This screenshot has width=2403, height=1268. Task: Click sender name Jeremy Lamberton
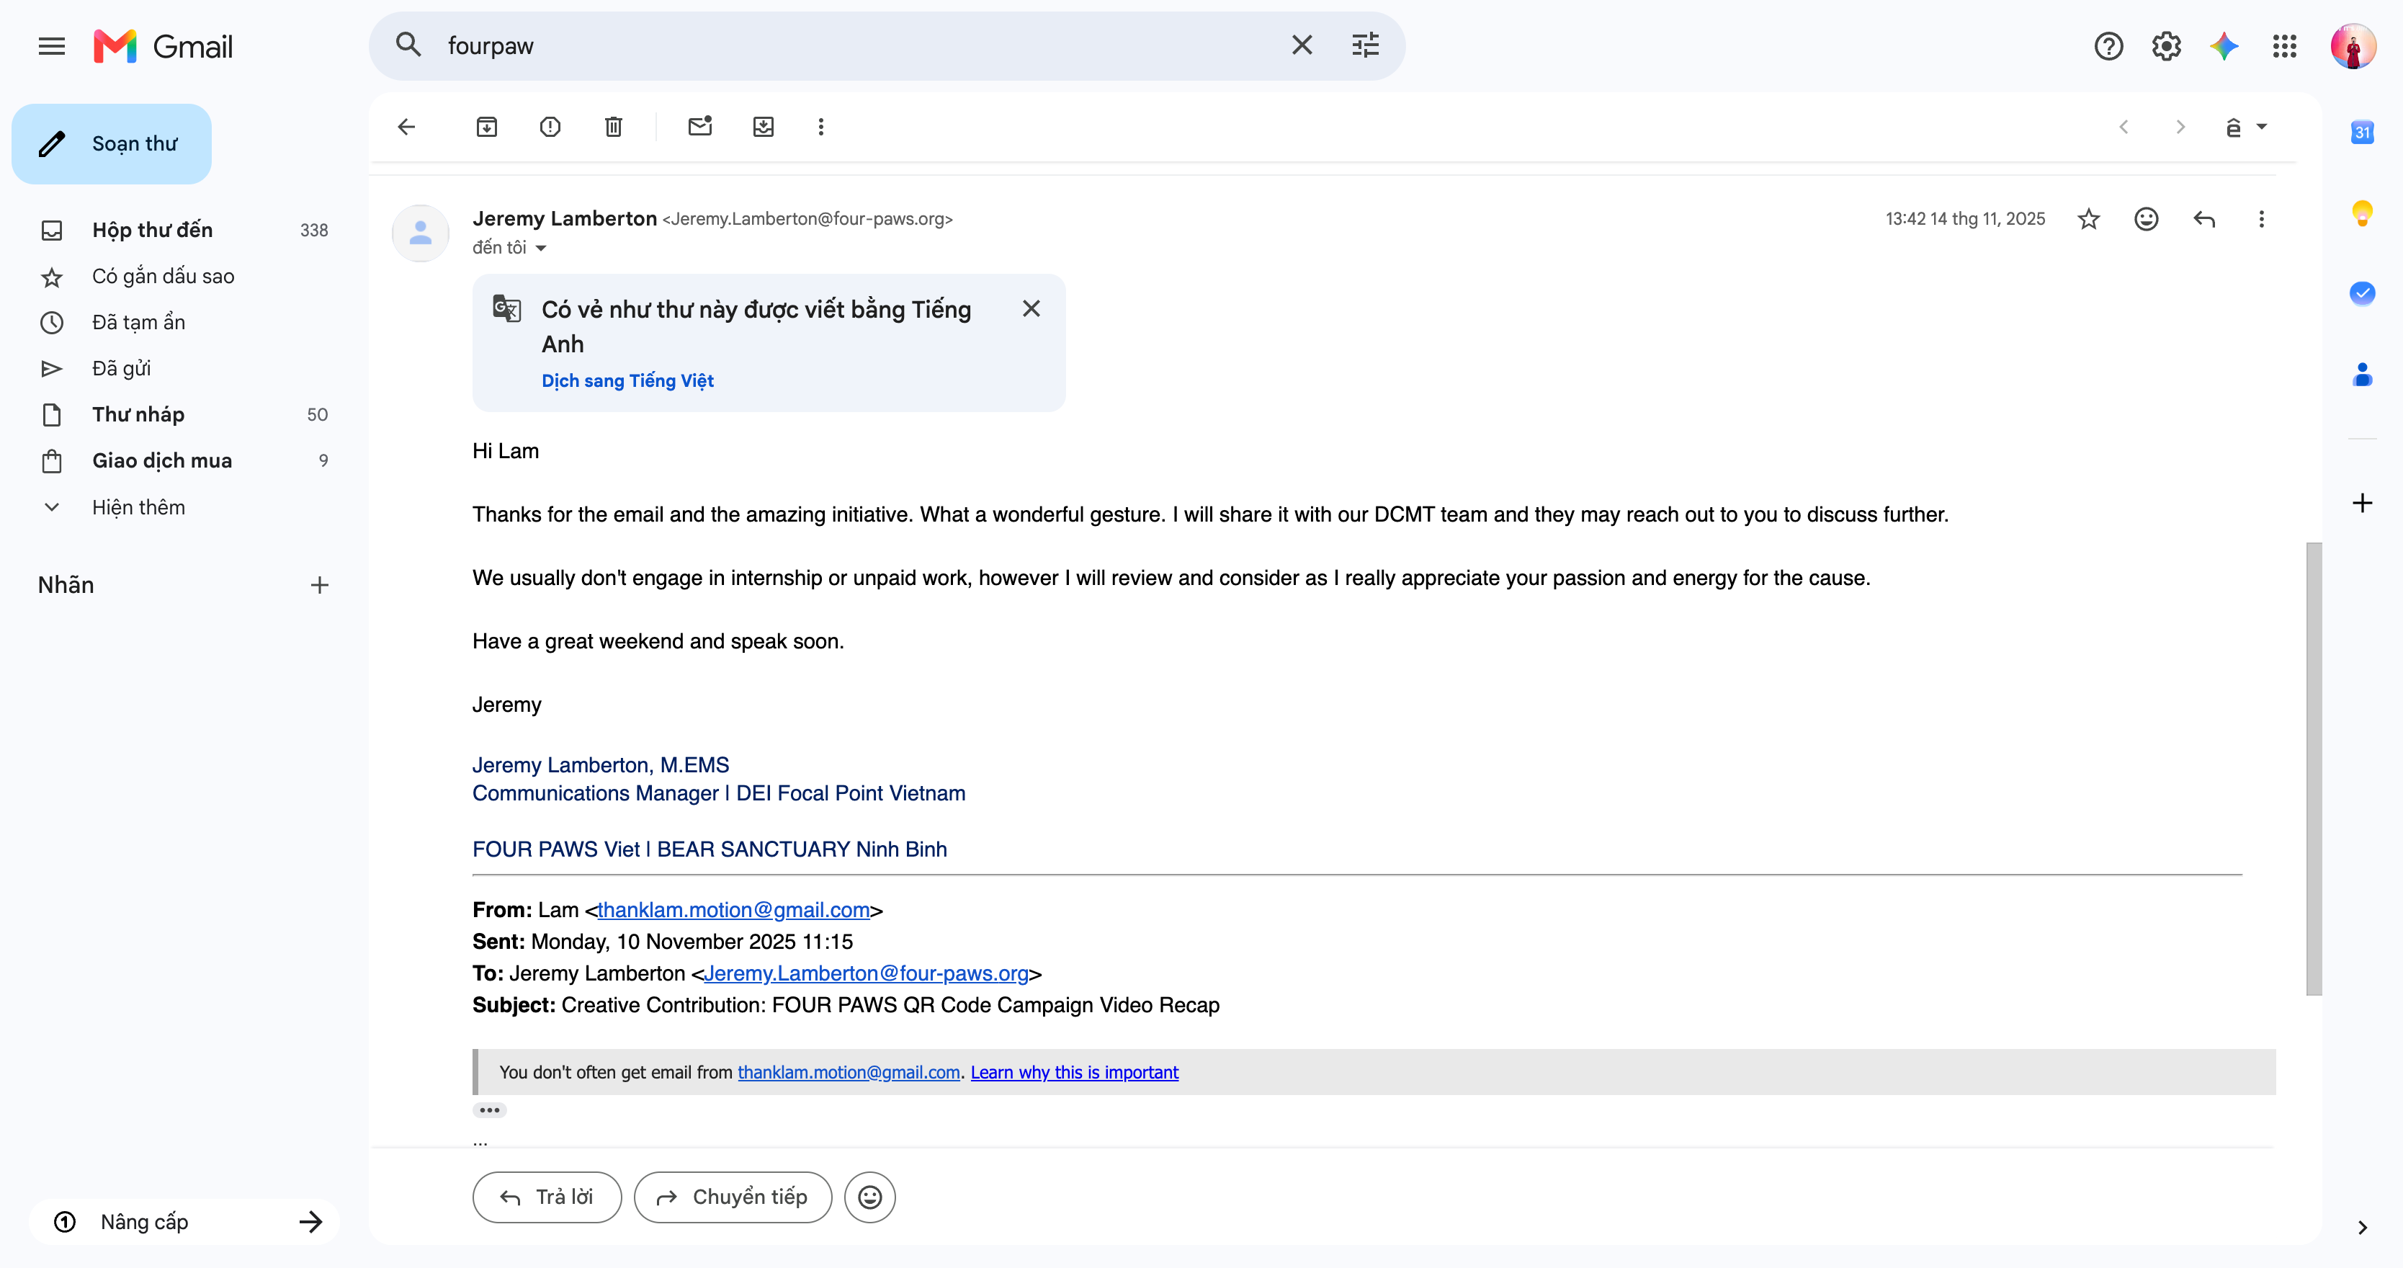[564, 218]
